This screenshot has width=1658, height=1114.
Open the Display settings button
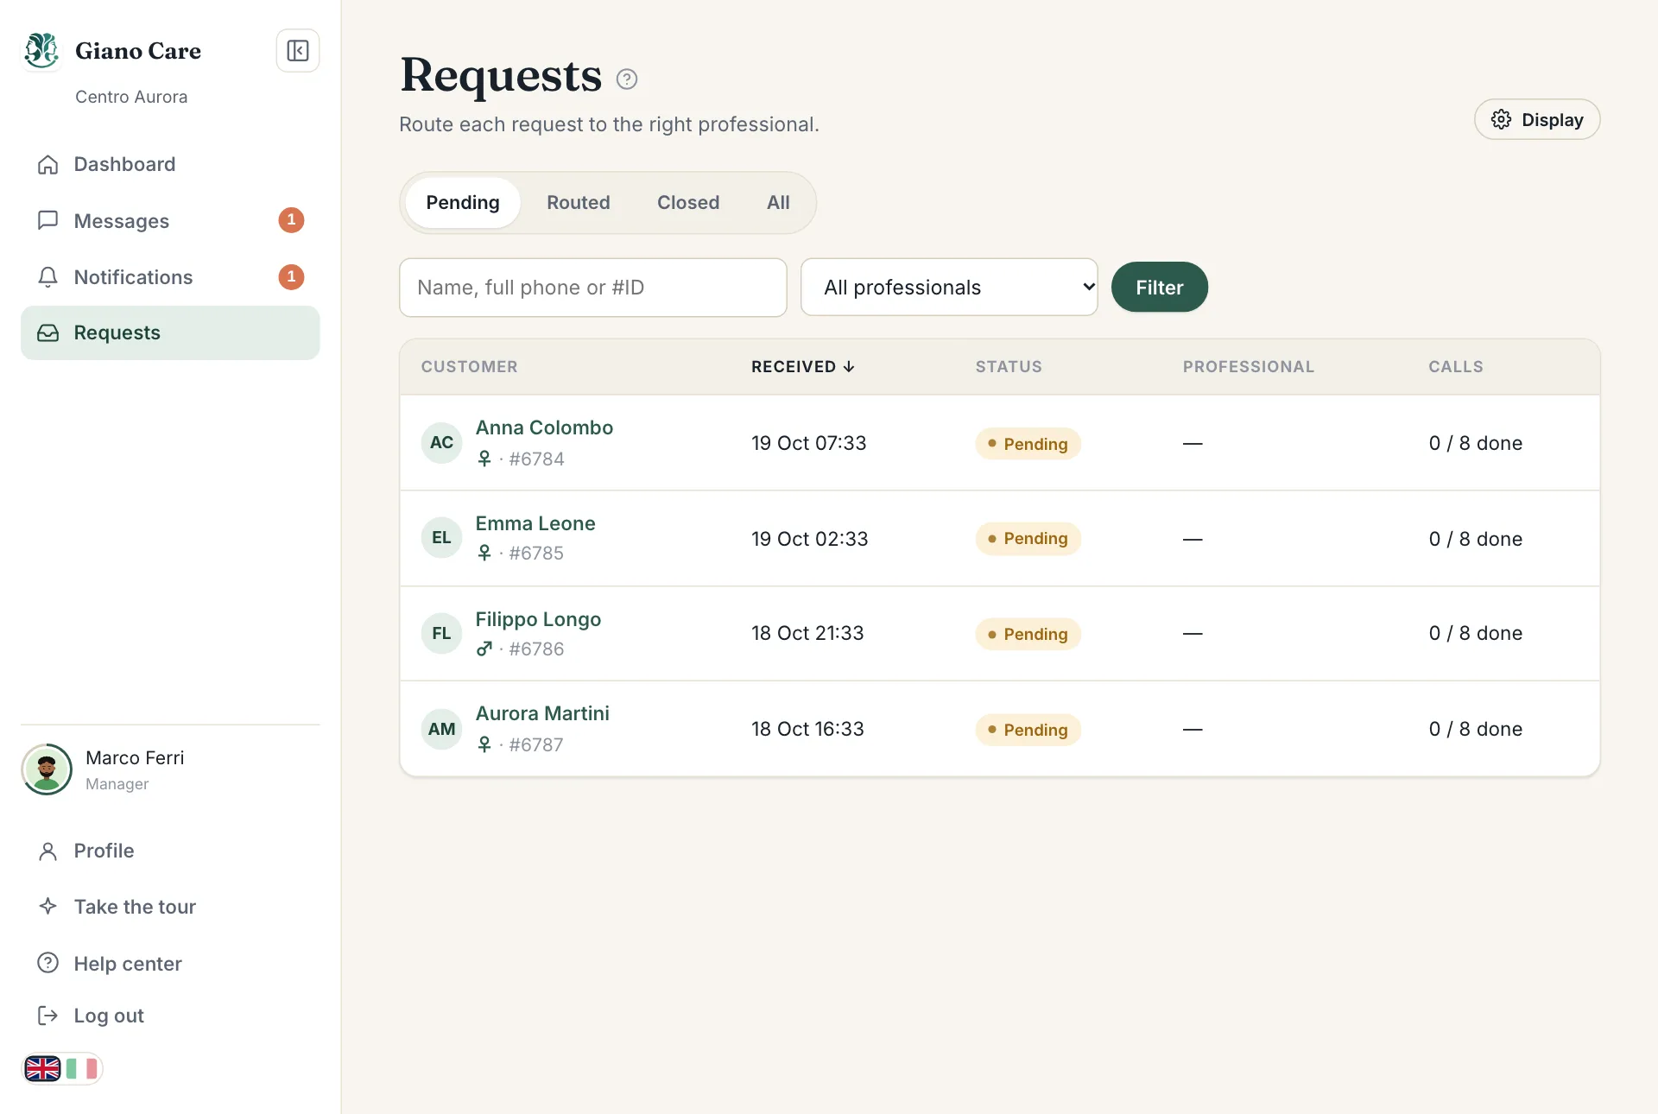point(1536,119)
